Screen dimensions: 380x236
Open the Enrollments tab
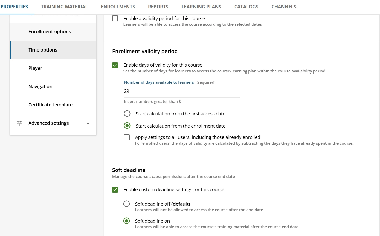118,7
